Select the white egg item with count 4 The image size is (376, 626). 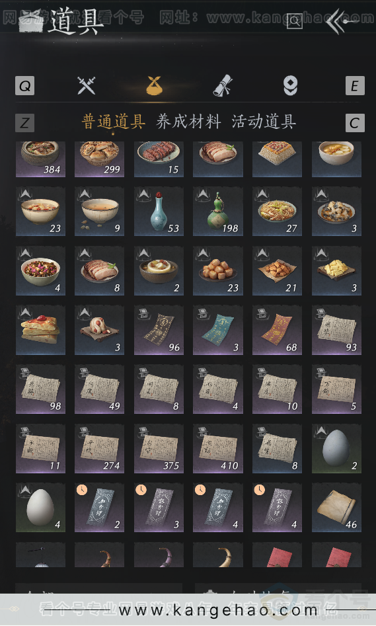coord(40,508)
